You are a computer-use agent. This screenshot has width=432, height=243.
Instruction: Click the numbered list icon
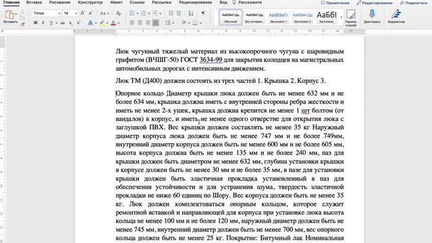point(143,13)
